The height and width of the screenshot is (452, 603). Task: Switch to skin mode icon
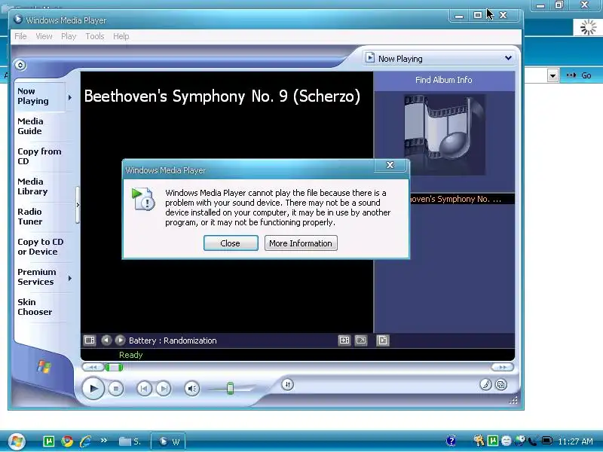pos(501,384)
